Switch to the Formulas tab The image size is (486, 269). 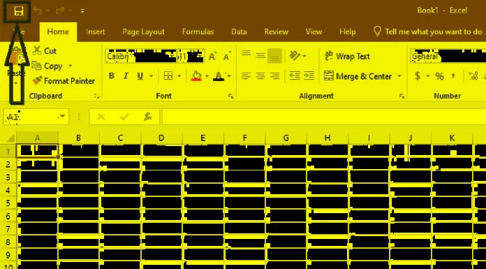point(198,31)
